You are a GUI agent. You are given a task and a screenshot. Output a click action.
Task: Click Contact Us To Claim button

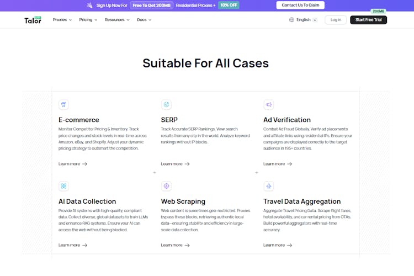[x=300, y=5]
